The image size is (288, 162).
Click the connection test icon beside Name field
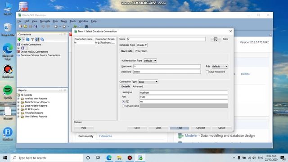tap(216, 39)
